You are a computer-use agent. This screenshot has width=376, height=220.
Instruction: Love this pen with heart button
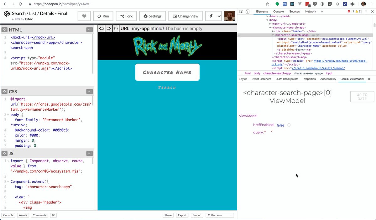(84, 16)
